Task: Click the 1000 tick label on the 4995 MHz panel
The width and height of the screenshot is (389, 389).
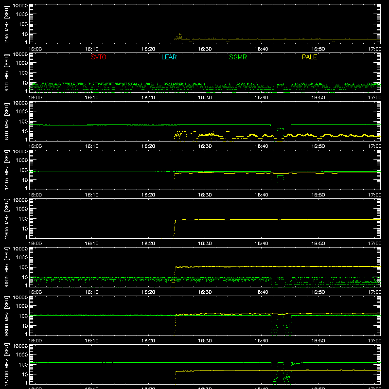Action: (22, 258)
